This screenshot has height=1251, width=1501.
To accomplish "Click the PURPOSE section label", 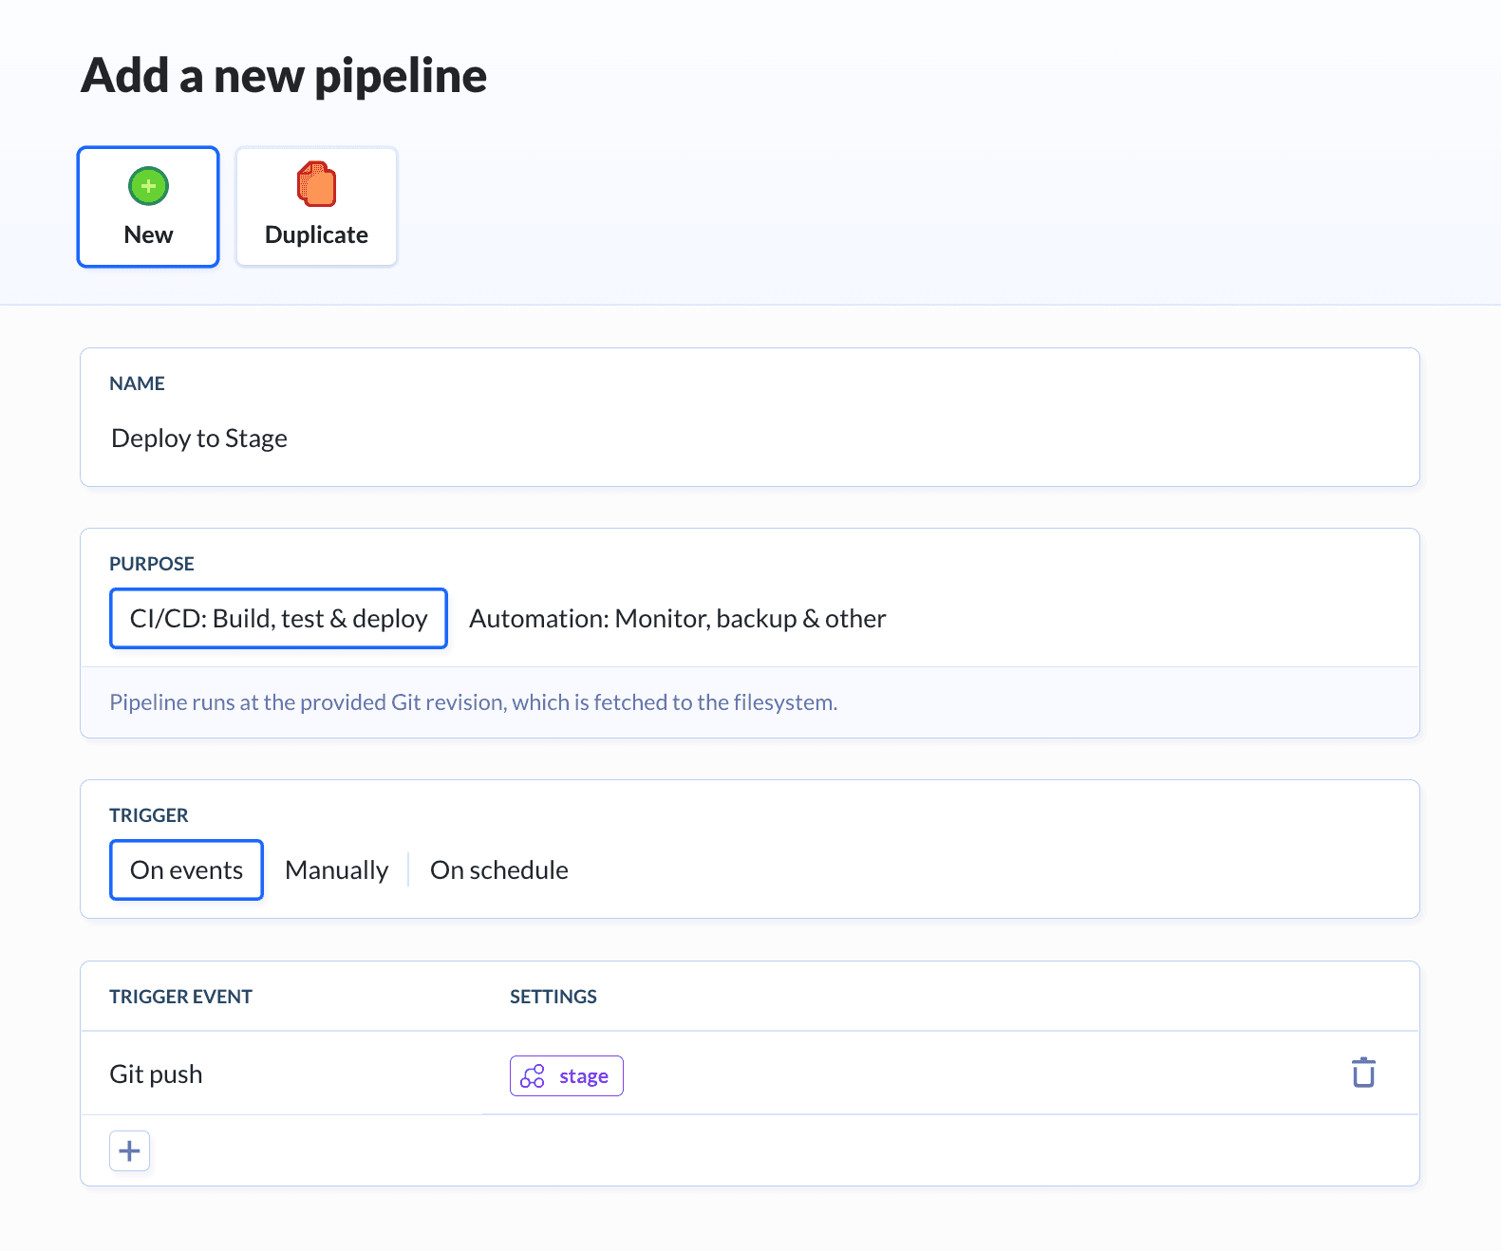I will (152, 564).
